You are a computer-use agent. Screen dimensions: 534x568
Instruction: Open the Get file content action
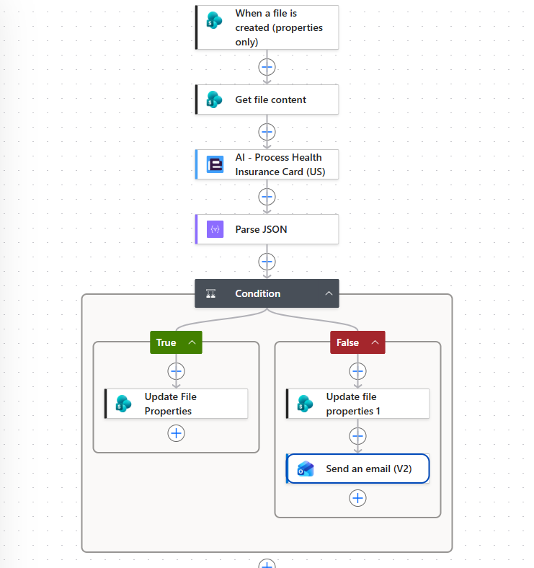267,99
